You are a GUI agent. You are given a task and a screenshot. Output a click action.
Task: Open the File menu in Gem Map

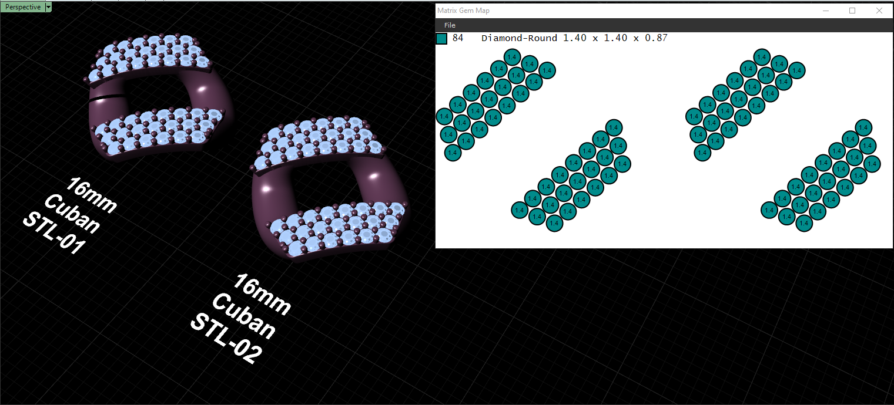coord(450,25)
